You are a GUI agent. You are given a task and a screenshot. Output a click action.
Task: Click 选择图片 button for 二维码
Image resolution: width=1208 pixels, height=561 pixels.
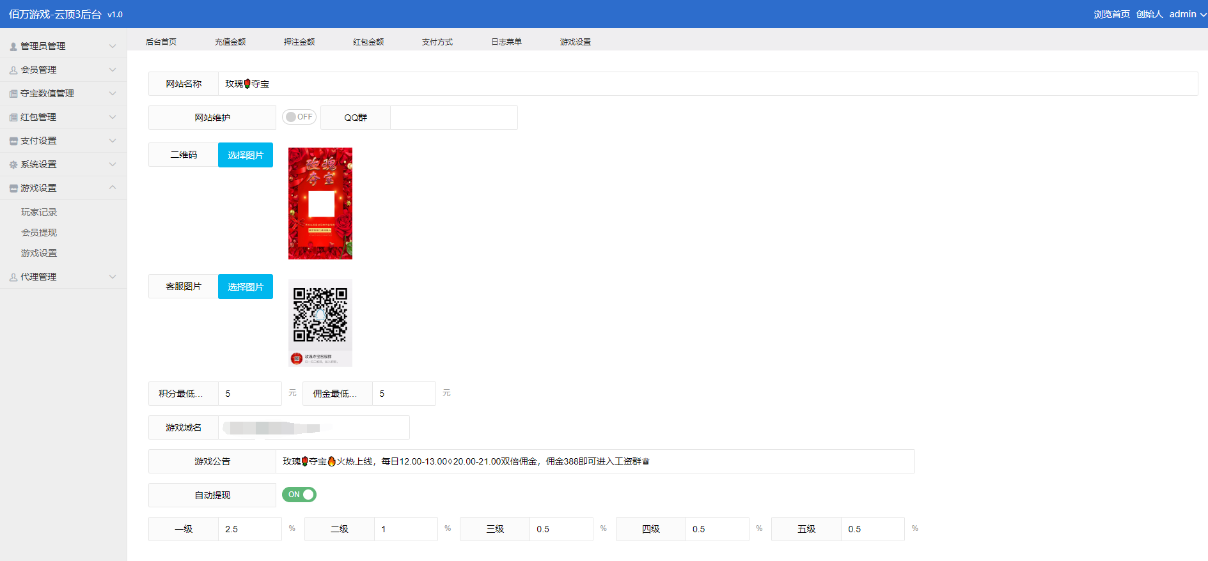pyautogui.click(x=246, y=155)
